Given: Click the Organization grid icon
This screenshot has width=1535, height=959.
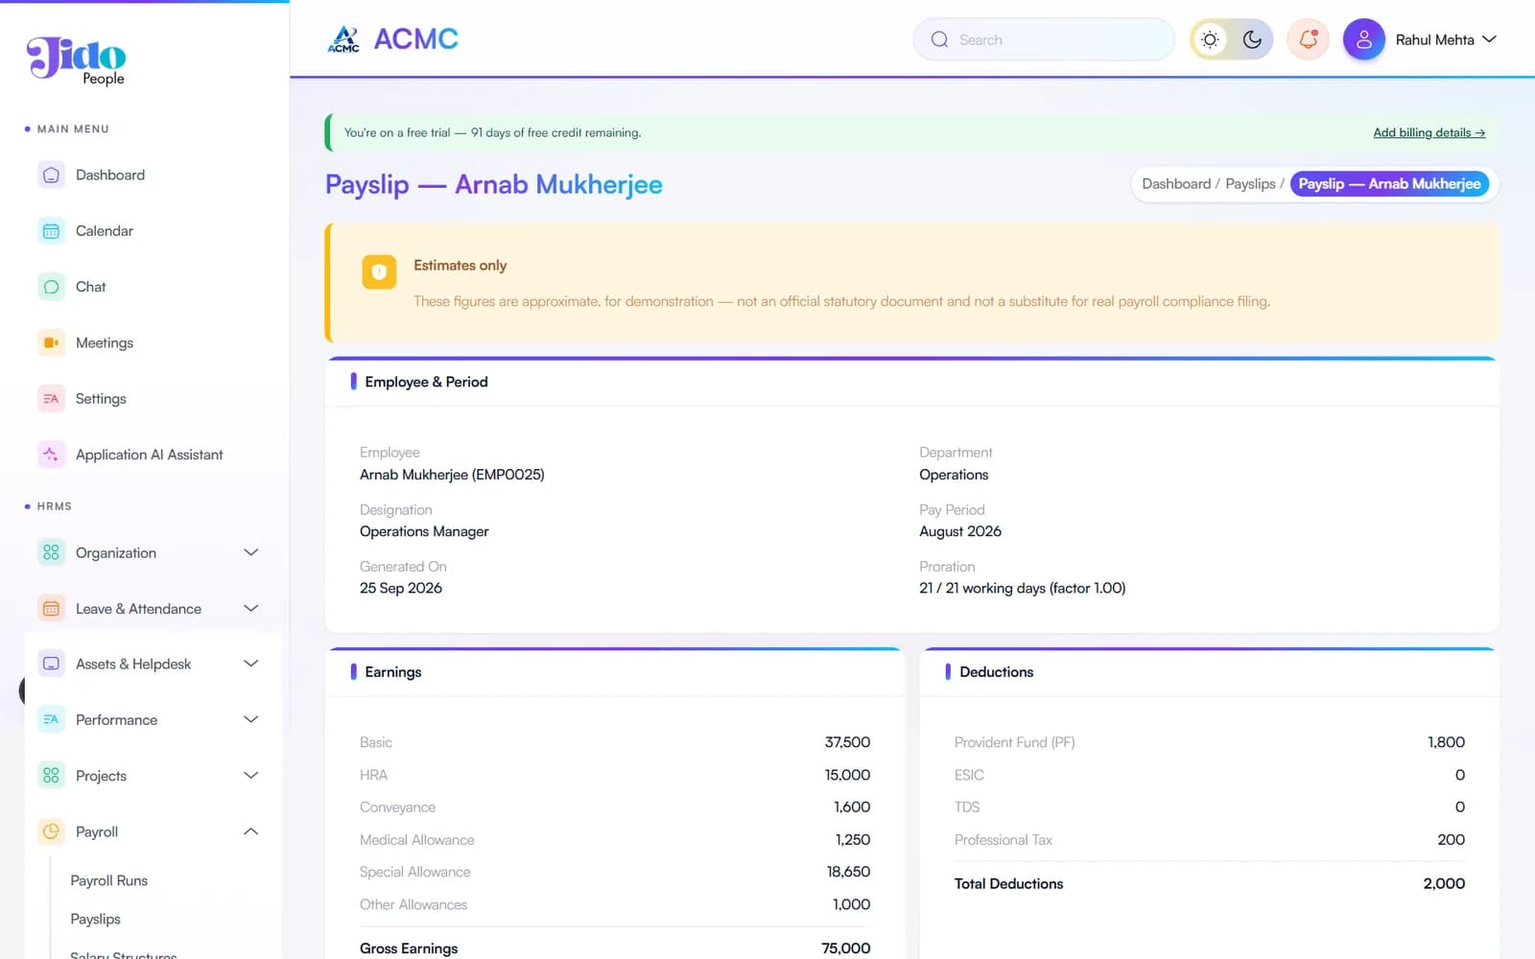Looking at the screenshot, I should (51, 552).
